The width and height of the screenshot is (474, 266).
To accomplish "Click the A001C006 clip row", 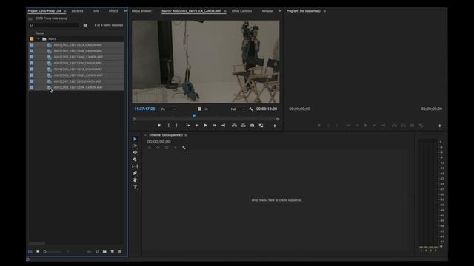I will 76,75.
